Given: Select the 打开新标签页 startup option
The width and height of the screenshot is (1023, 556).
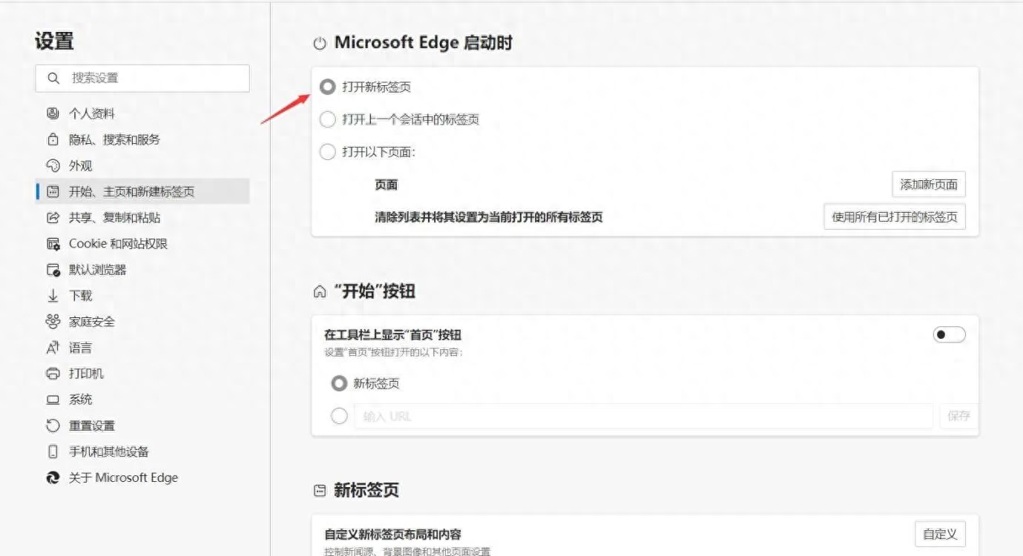Looking at the screenshot, I should (327, 87).
